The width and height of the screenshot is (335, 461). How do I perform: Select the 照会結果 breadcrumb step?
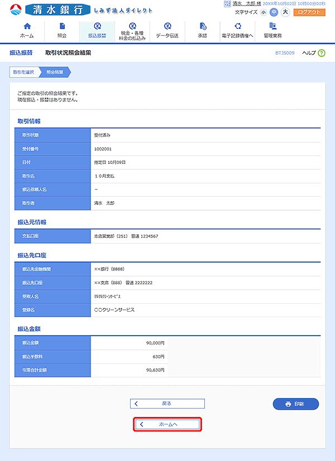coord(55,72)
